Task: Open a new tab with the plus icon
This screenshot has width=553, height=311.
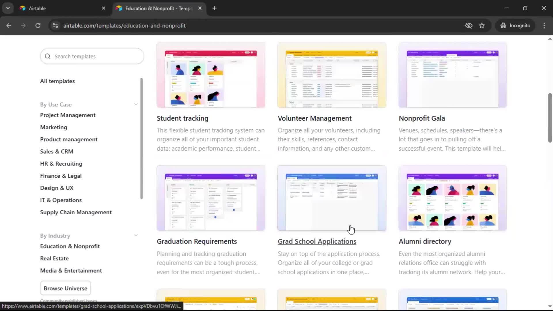Action: pos(214,8)
